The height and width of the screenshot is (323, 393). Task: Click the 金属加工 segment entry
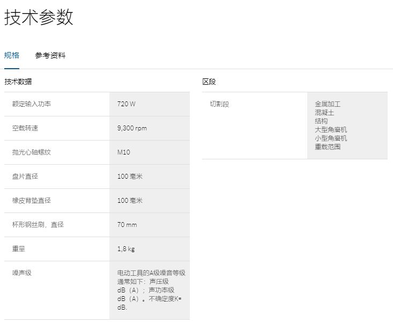(x=328, y=104)
